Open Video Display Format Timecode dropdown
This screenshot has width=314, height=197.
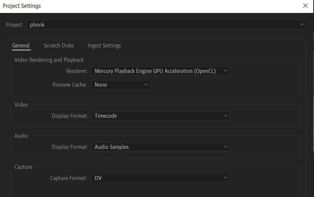(155, 116)
